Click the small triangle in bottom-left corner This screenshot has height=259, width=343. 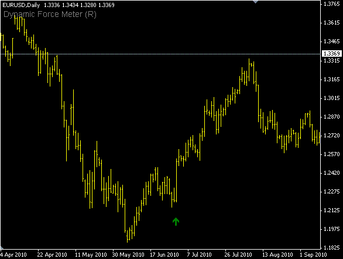2,247
